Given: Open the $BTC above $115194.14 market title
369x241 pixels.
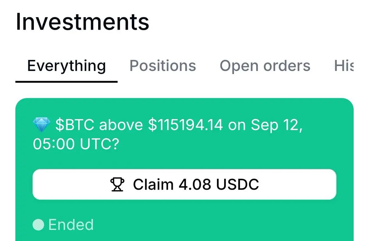Looking at the screenshot, I should tap(168, 134).
